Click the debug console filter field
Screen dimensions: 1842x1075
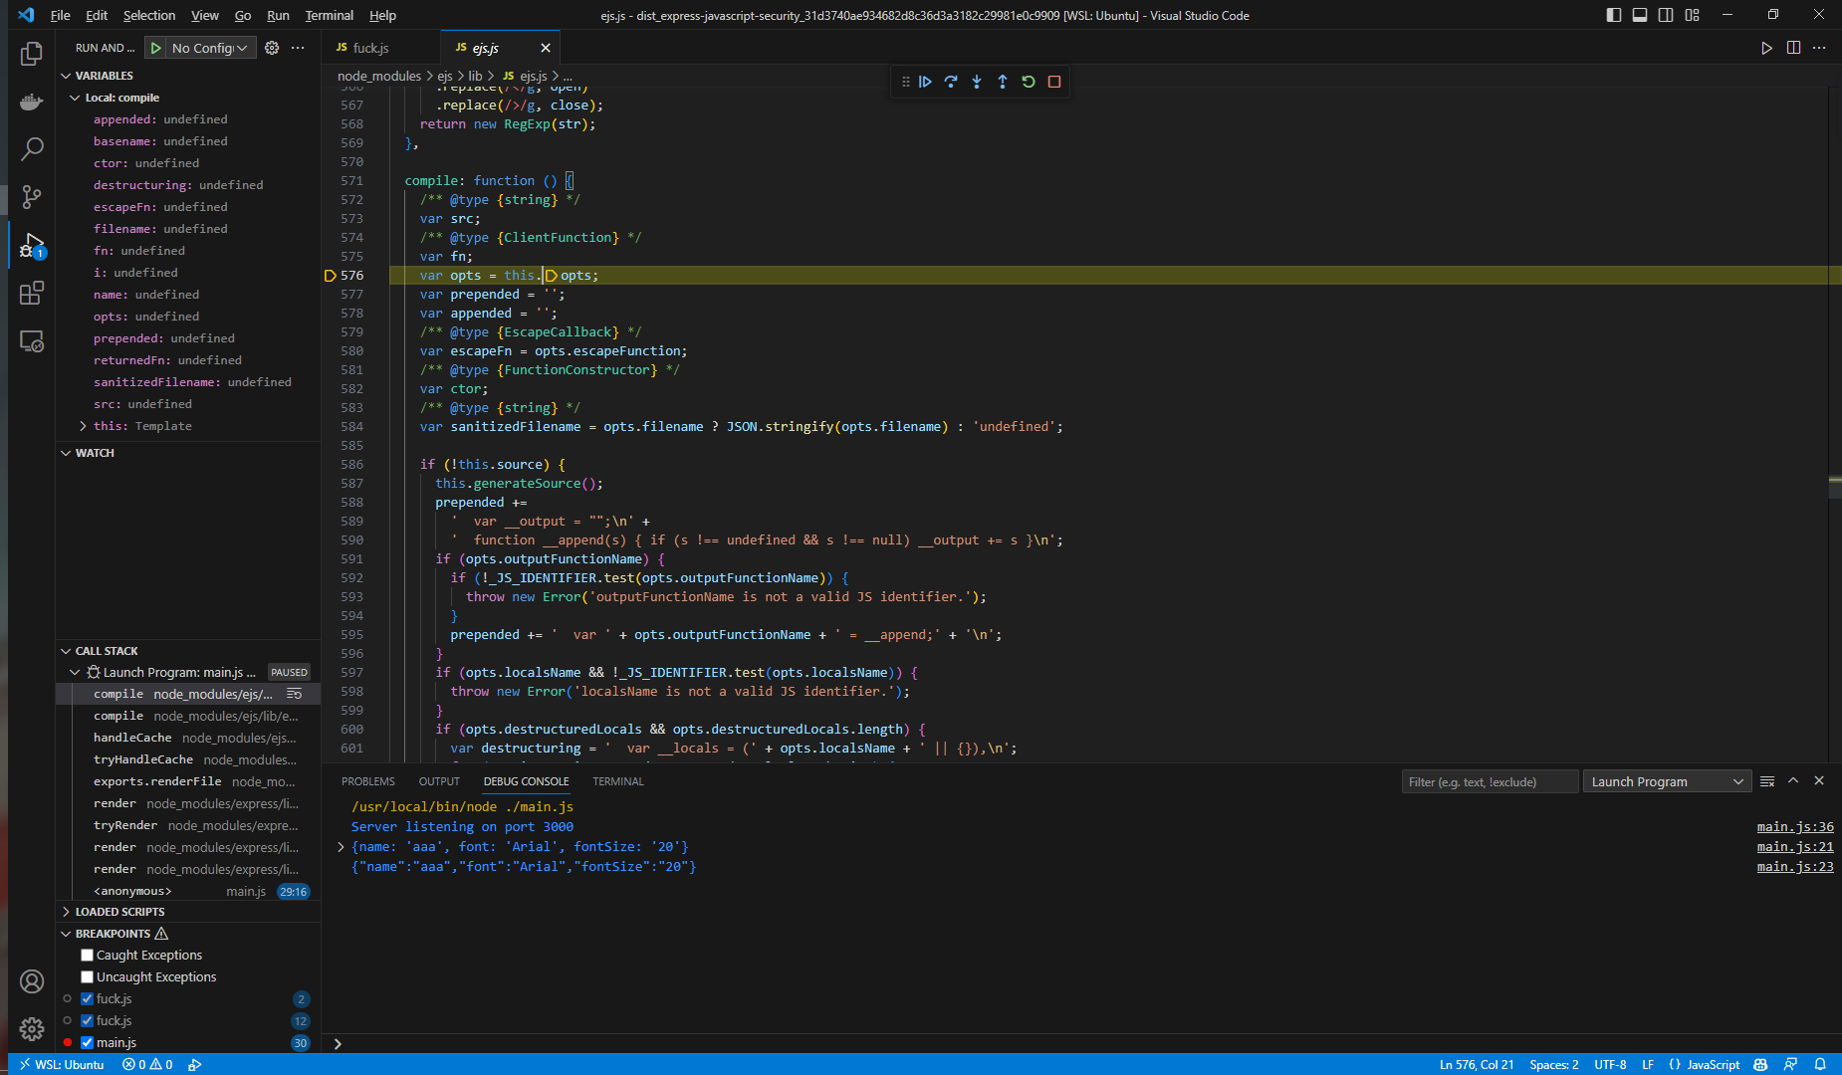[1490, 782]
